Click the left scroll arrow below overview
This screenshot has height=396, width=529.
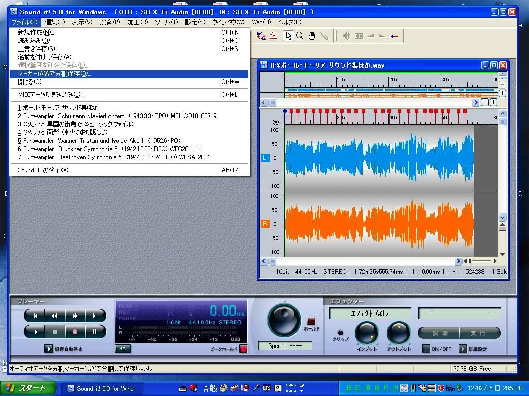click(264, 103)
